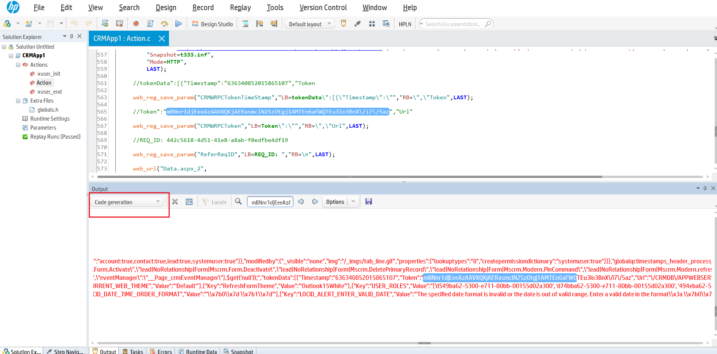The width and height of the screenshot is (717, 354).
Task: Click the Locate button
Action: click(x=215, y=202)
